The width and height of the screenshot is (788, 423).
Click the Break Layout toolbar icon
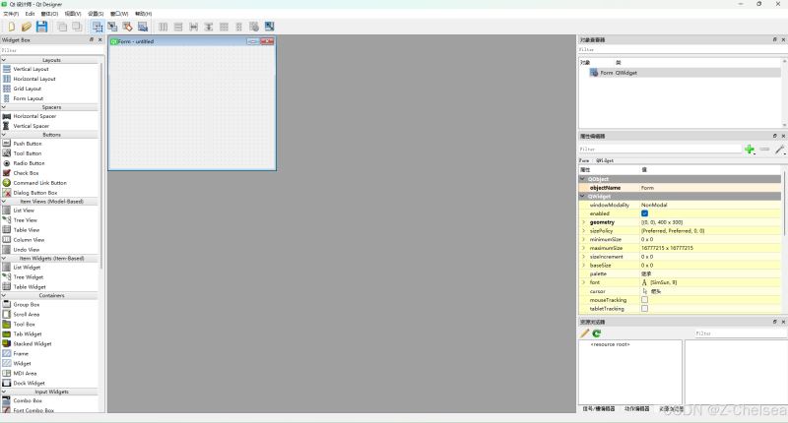point(254,27)
